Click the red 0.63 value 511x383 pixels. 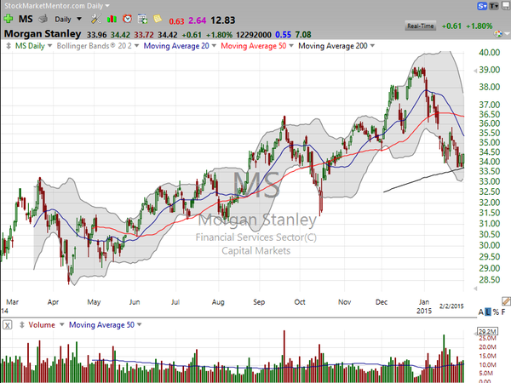(x=176, y=21)
